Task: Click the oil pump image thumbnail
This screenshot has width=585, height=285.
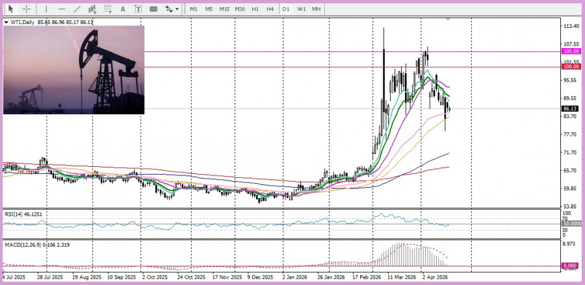Action: pyautogui.click(x=73, y=70)
